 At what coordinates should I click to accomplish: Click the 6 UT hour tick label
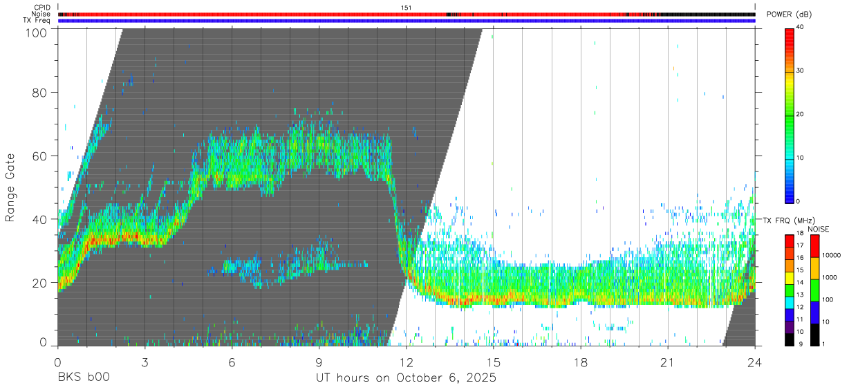coord(232,362)
